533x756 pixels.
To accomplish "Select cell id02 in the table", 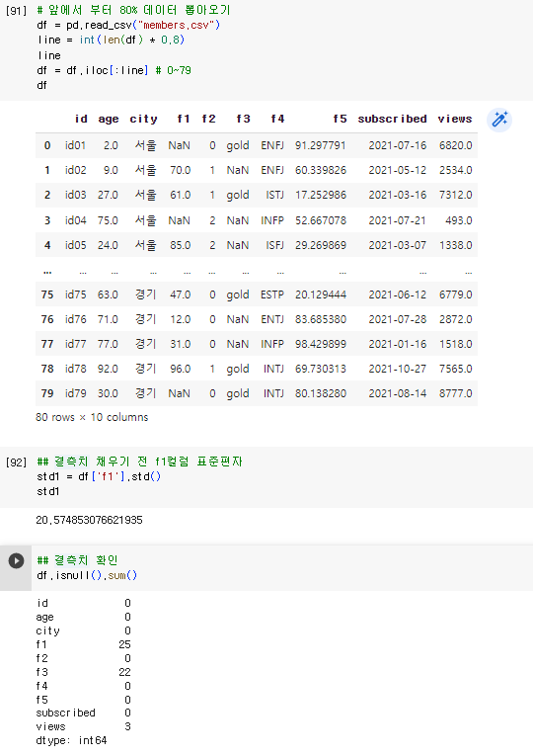I will 76,170.
